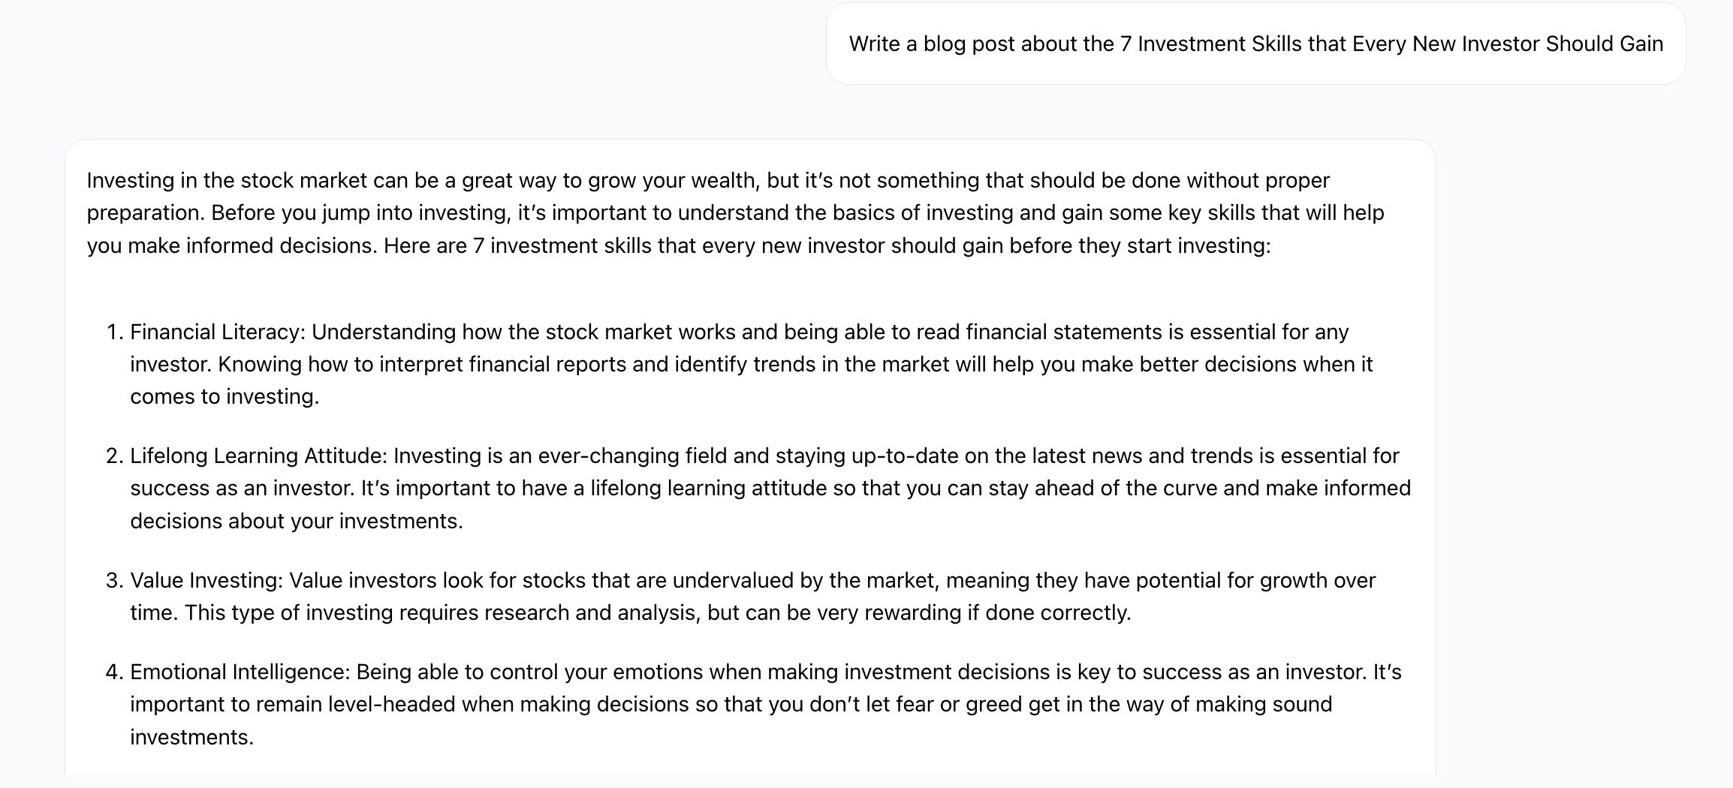
Task: Select the "Lifelong Learning Attitude:" item heading
Action: click(259, 456)
